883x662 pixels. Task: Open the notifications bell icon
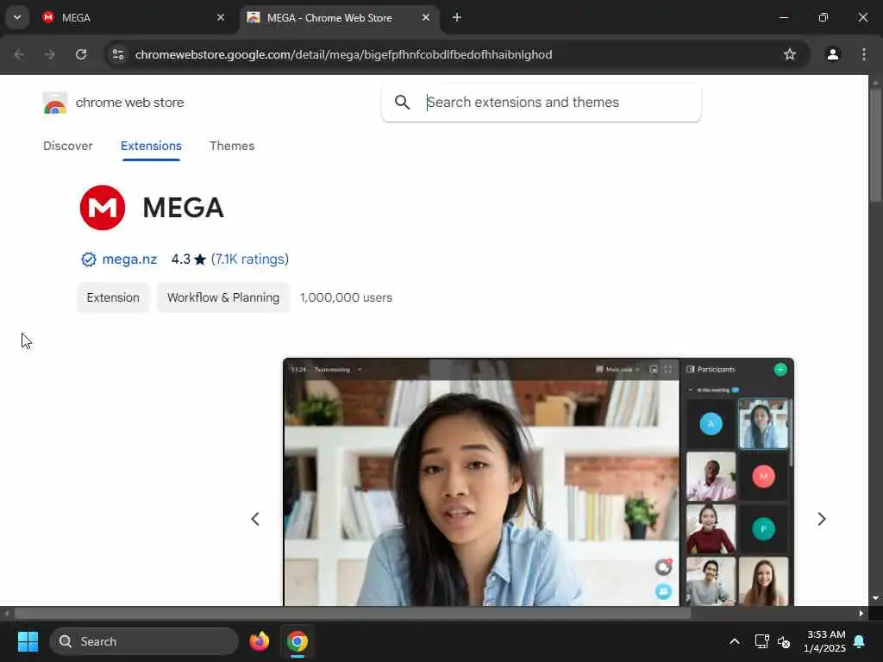coord(860,641)
